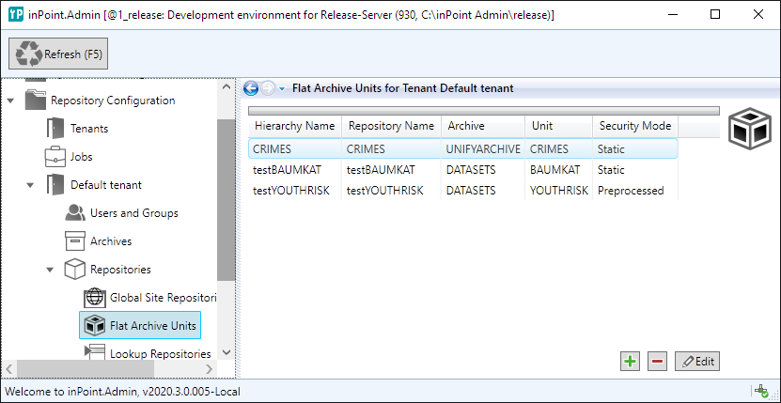The width and height of the screenshot is (781, 403).
Task: Click the forward navigation arrow
Action: [268, 88]
